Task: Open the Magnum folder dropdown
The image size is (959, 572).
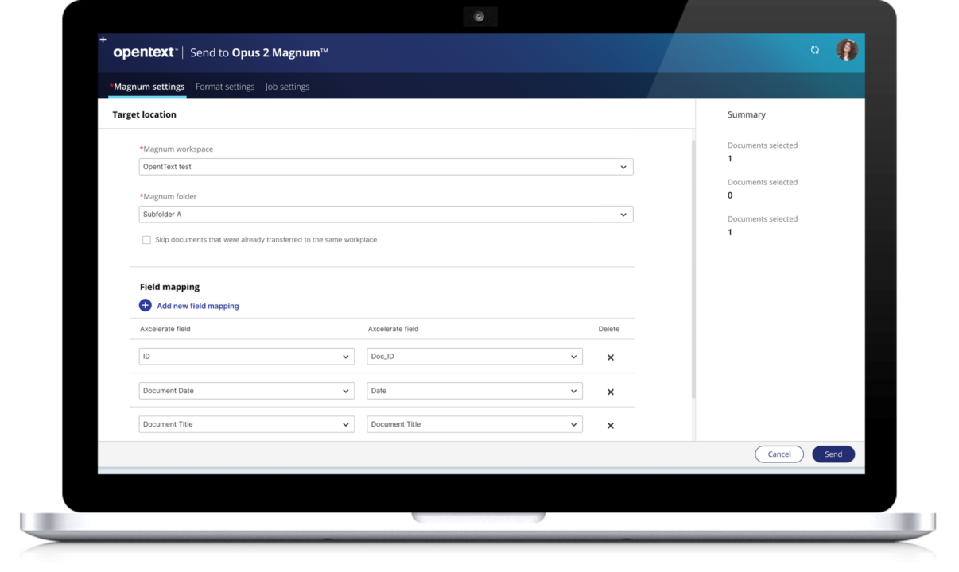Action: click(x=386, y=214)
